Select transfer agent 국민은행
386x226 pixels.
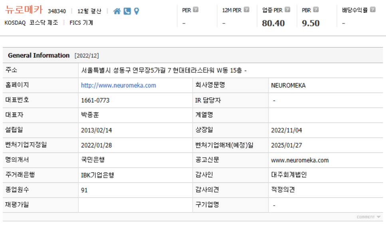[93, 160]
